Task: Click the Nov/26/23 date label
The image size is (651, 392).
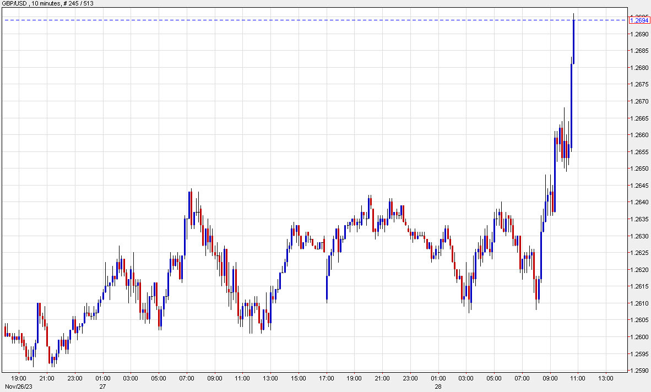Action: click(x=19, y=386)
